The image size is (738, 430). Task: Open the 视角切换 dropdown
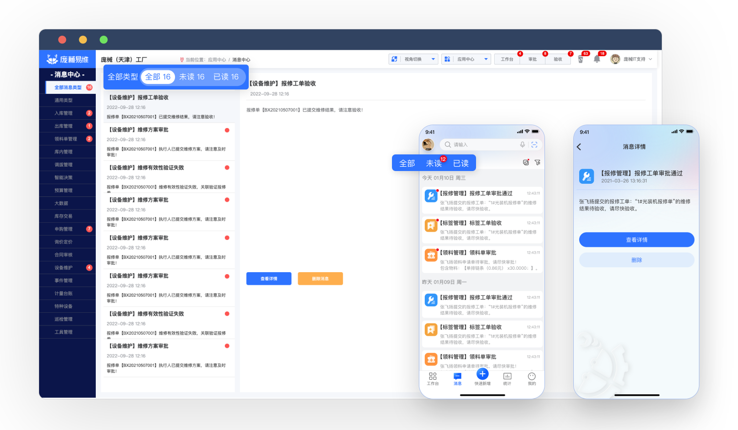(x=413, y=59)
